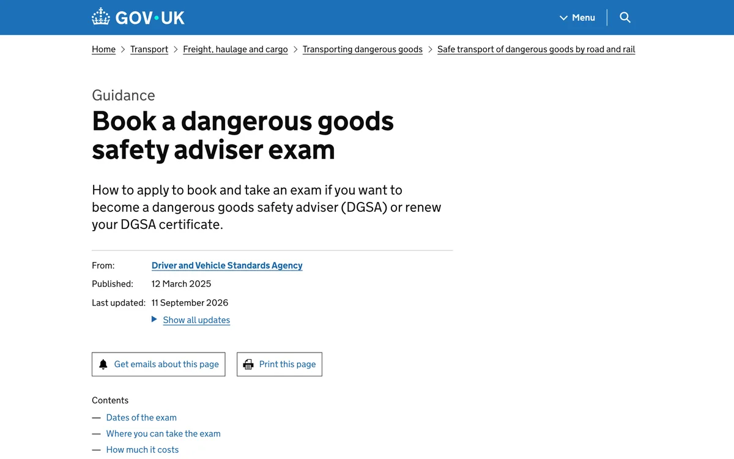Open the GOV.UK homepage logo
This screenshot has width=734, height=459.
pos(138,17)
